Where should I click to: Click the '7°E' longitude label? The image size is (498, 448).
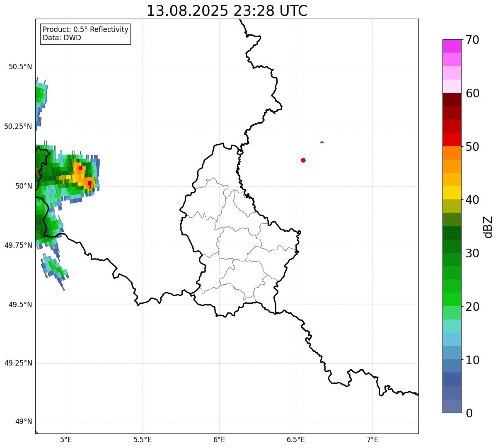point(372,439)
